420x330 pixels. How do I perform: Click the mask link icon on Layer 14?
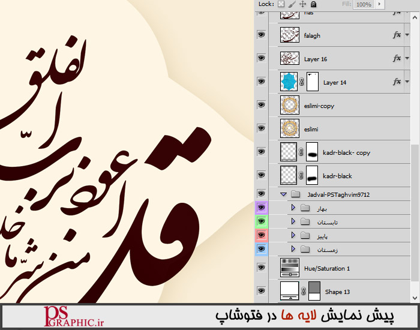point(302,82)
